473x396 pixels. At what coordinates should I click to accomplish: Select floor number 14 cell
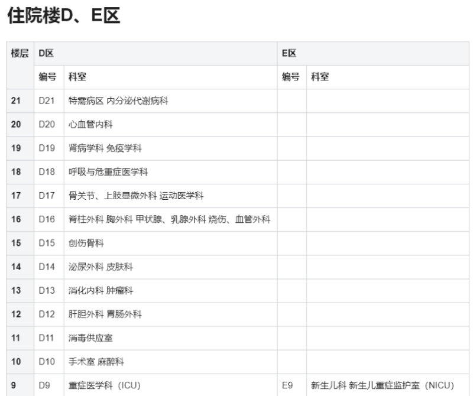[20, 267]
